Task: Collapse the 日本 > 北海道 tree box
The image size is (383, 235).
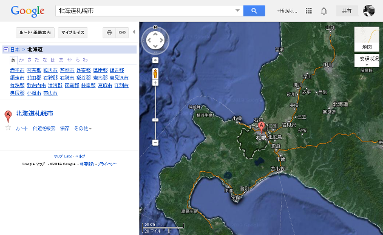Action: pos(6,50)
